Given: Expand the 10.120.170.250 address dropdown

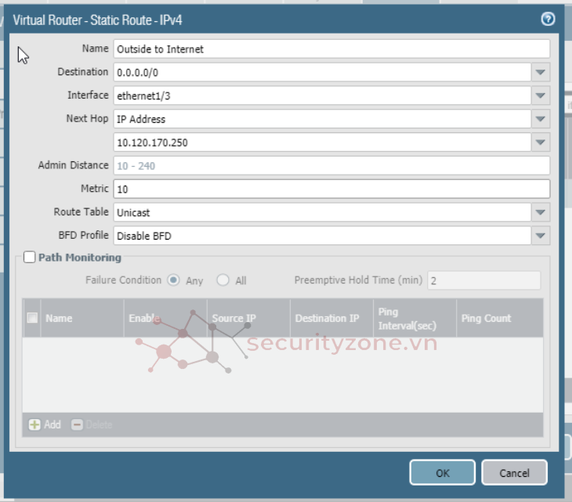Looking at the screenshot, I should [x=541, y=143].
